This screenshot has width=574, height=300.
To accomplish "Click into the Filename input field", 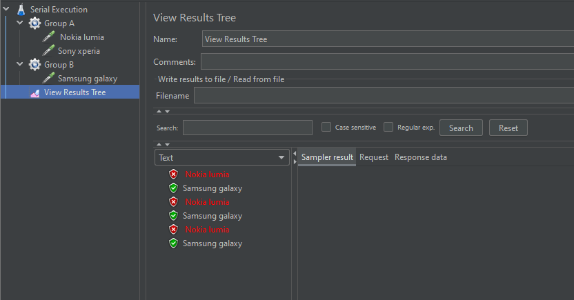I will [x=384, y=96].
